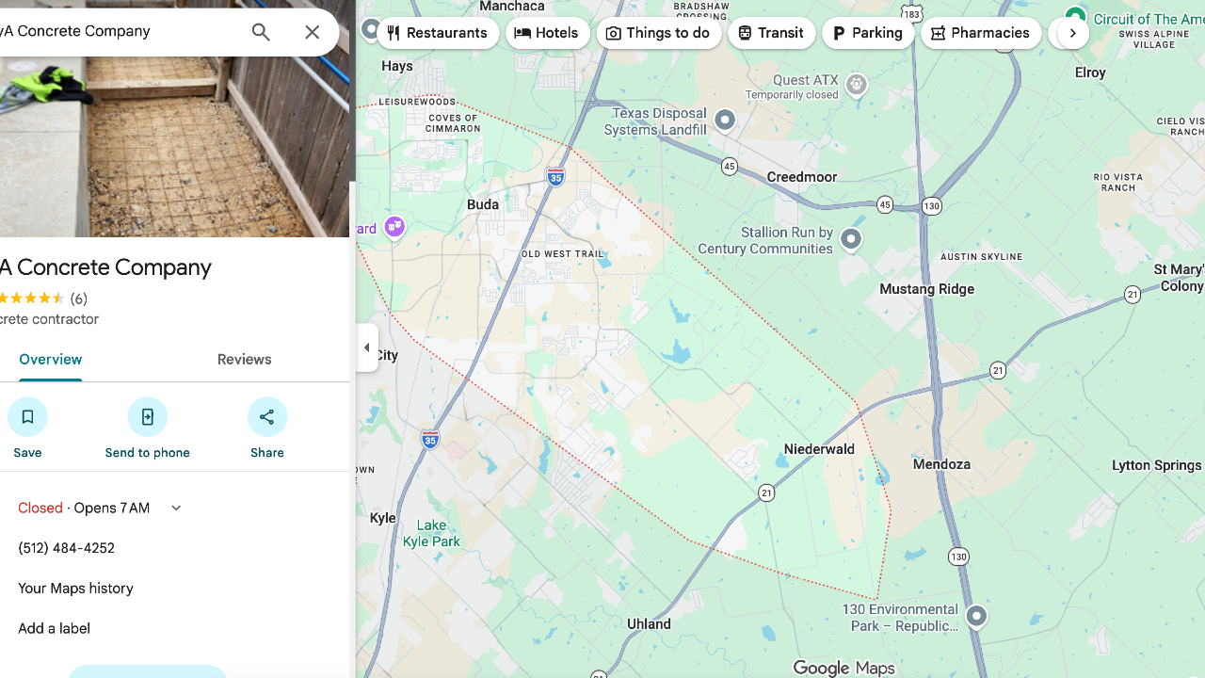Click the Texas Disposal Systems Landfill pin
This screenshot has width=1205, height=678.
coord(724,120)
